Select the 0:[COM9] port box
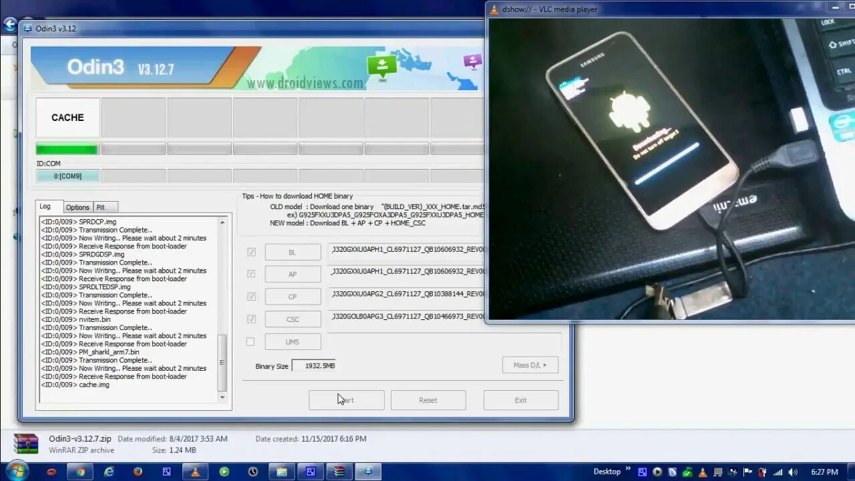This screenshot has height=481, width=855. pyautogui.click(x=67, y=176)
